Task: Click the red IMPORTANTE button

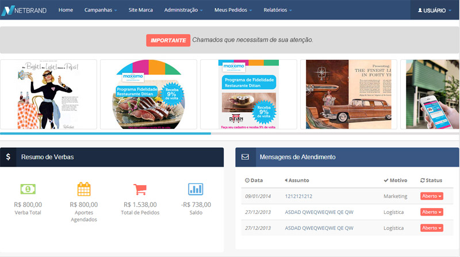Action: pyautogui.click(x=168, y=40)
